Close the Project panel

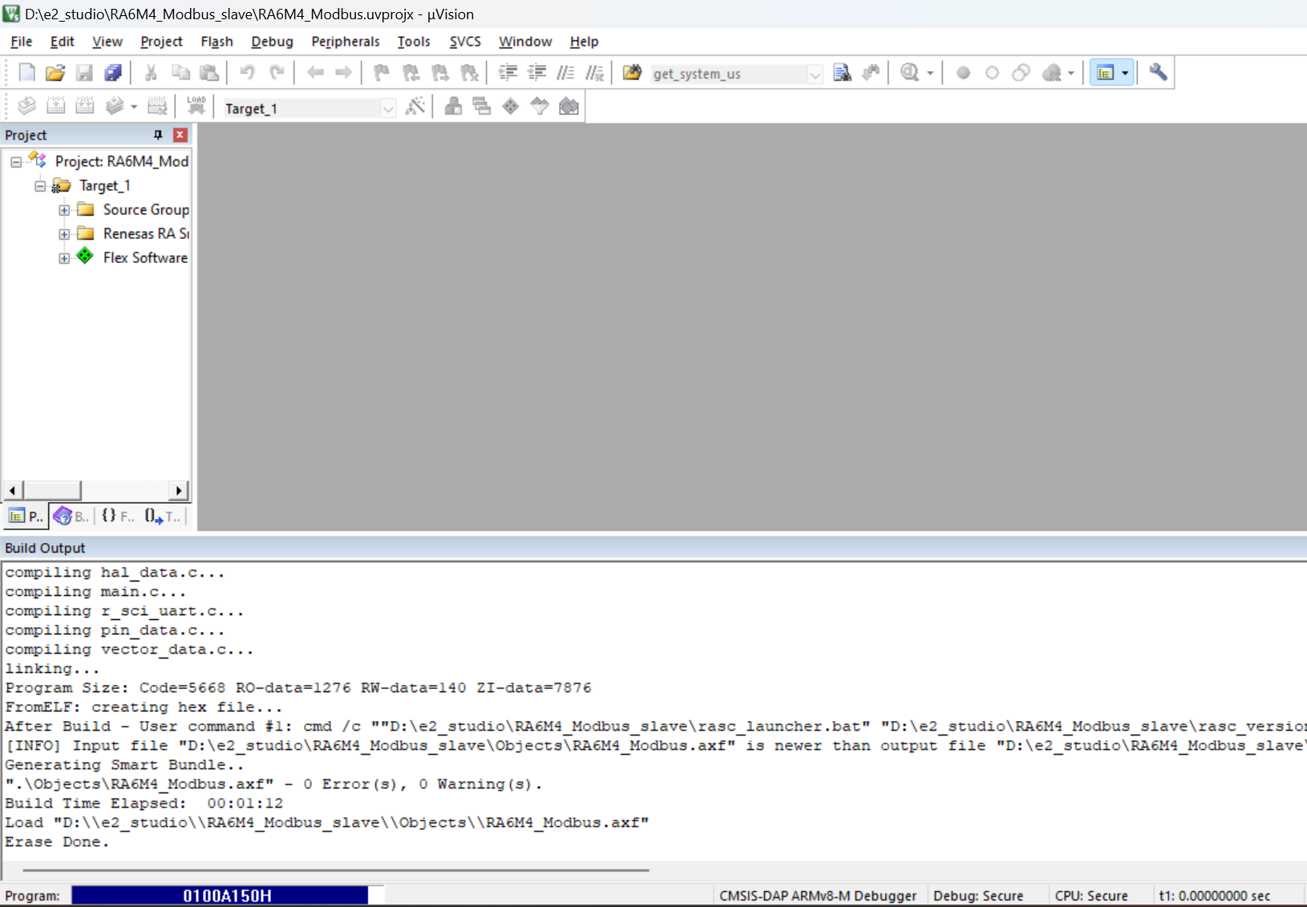(180, 135)
